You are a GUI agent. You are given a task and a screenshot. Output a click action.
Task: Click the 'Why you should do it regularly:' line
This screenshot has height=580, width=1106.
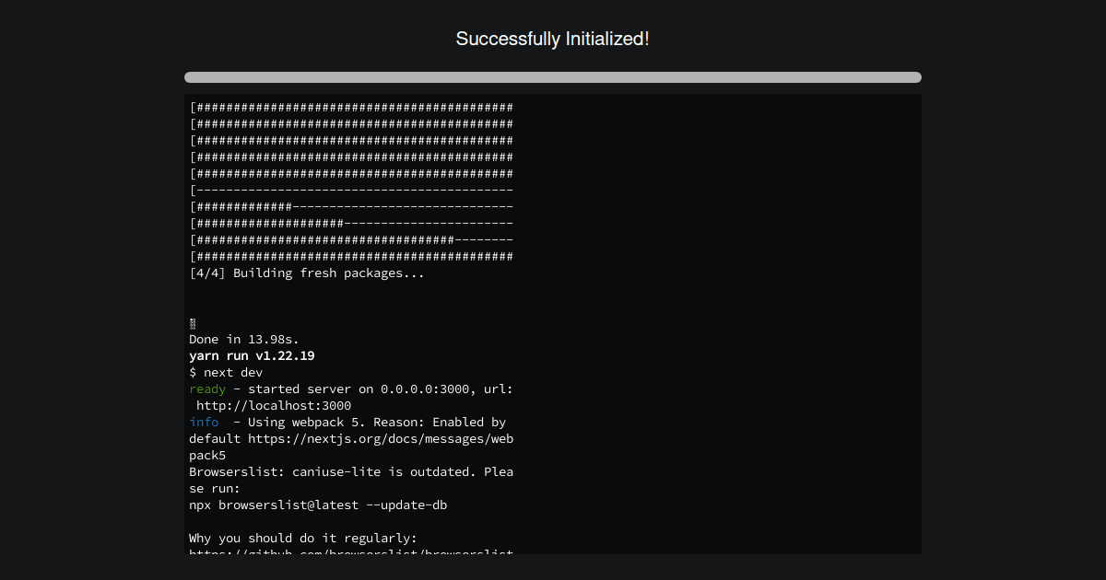point(304,538)
